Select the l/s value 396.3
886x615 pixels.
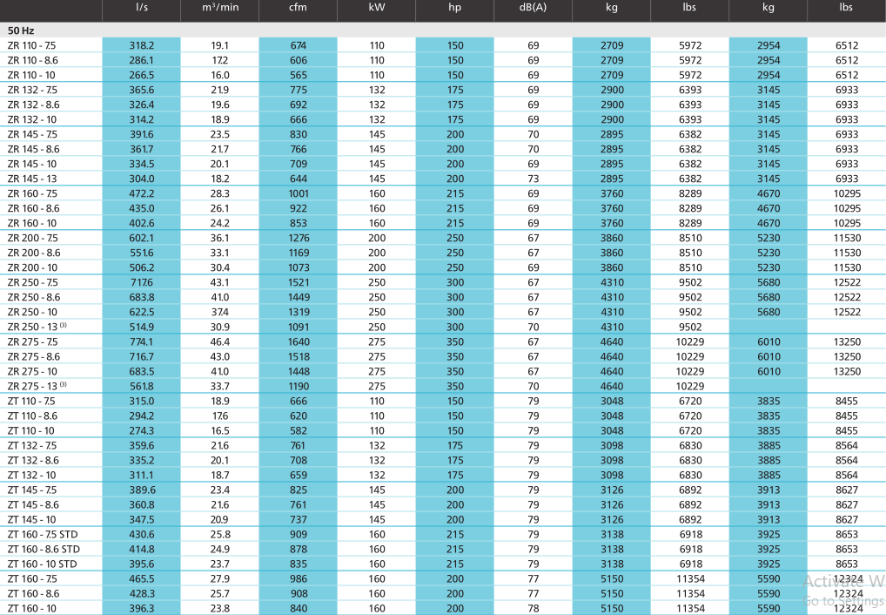click(141, 608)
